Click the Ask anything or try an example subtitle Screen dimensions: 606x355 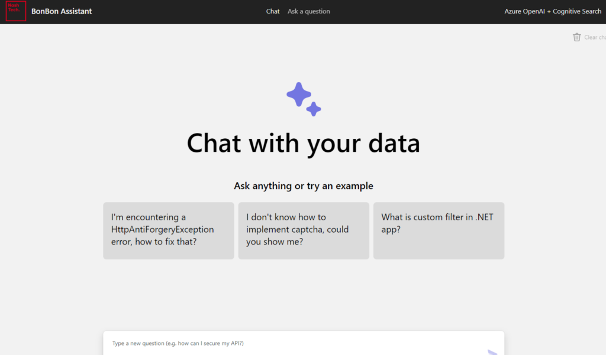(303, 186)
